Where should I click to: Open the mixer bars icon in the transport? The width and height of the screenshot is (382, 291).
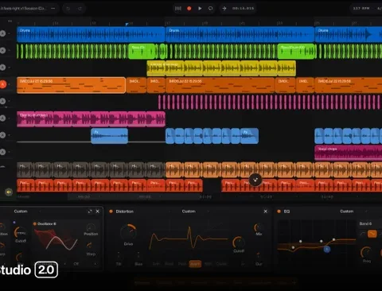point(178,9)
